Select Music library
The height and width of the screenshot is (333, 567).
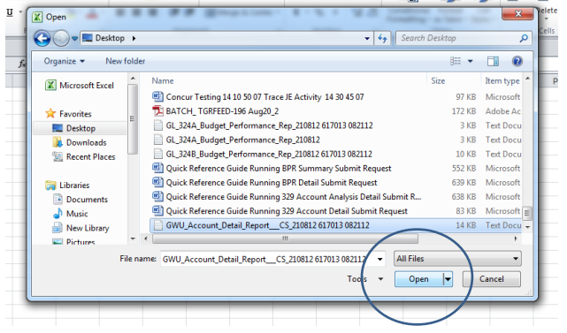click(71, 214)
